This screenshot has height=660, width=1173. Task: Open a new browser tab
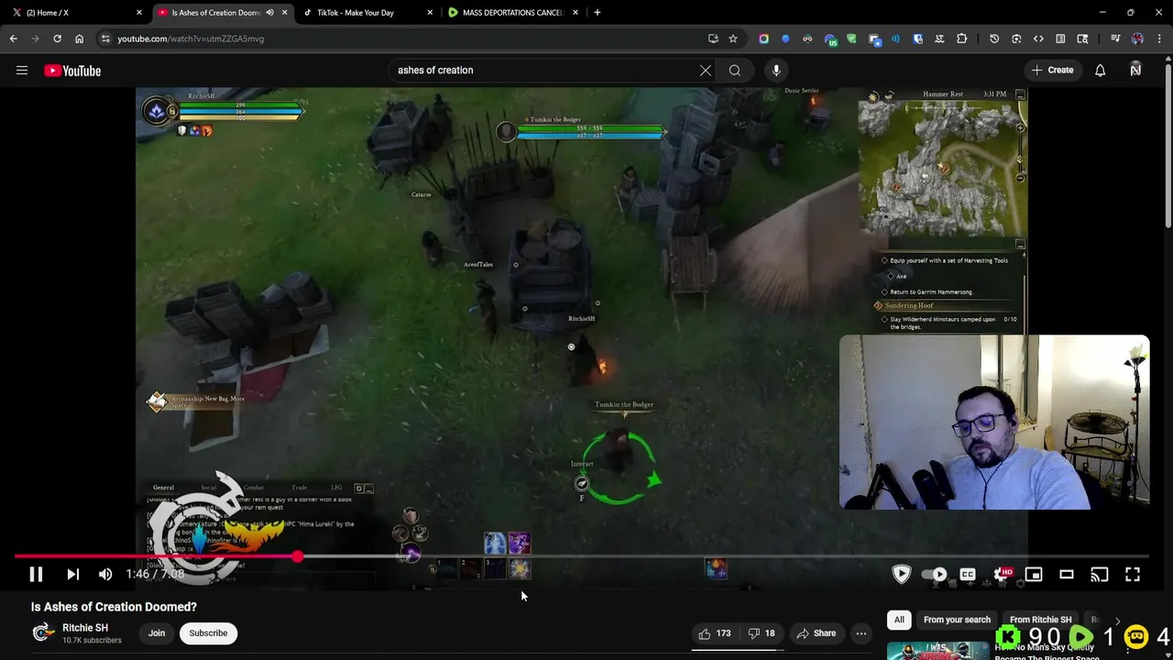coord(597,13)
